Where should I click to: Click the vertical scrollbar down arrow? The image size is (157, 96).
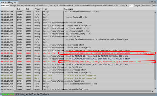[x=155, y=89]
